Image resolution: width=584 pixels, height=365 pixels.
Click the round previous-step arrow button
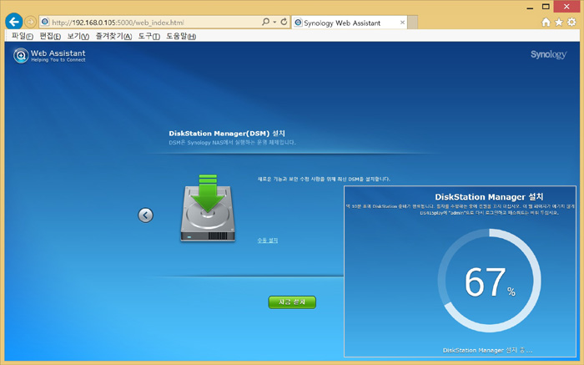146,215
